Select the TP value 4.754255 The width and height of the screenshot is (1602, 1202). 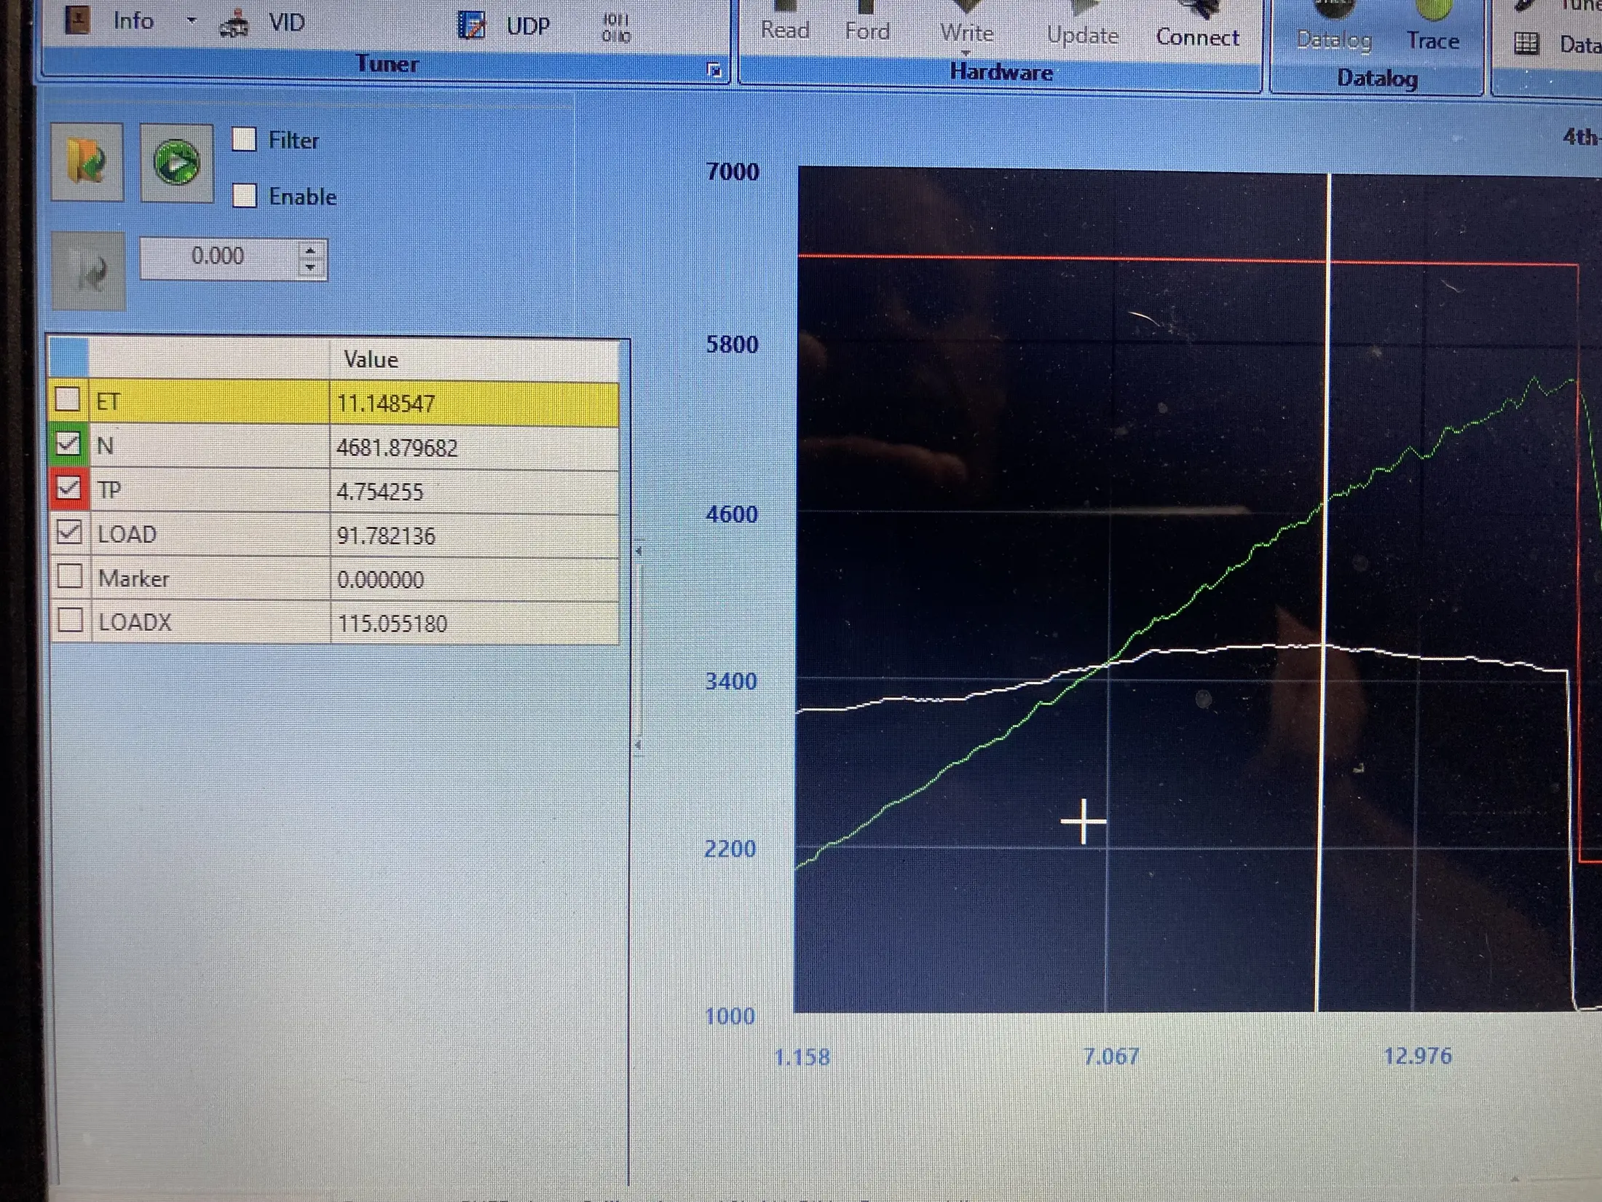[379, 492]
